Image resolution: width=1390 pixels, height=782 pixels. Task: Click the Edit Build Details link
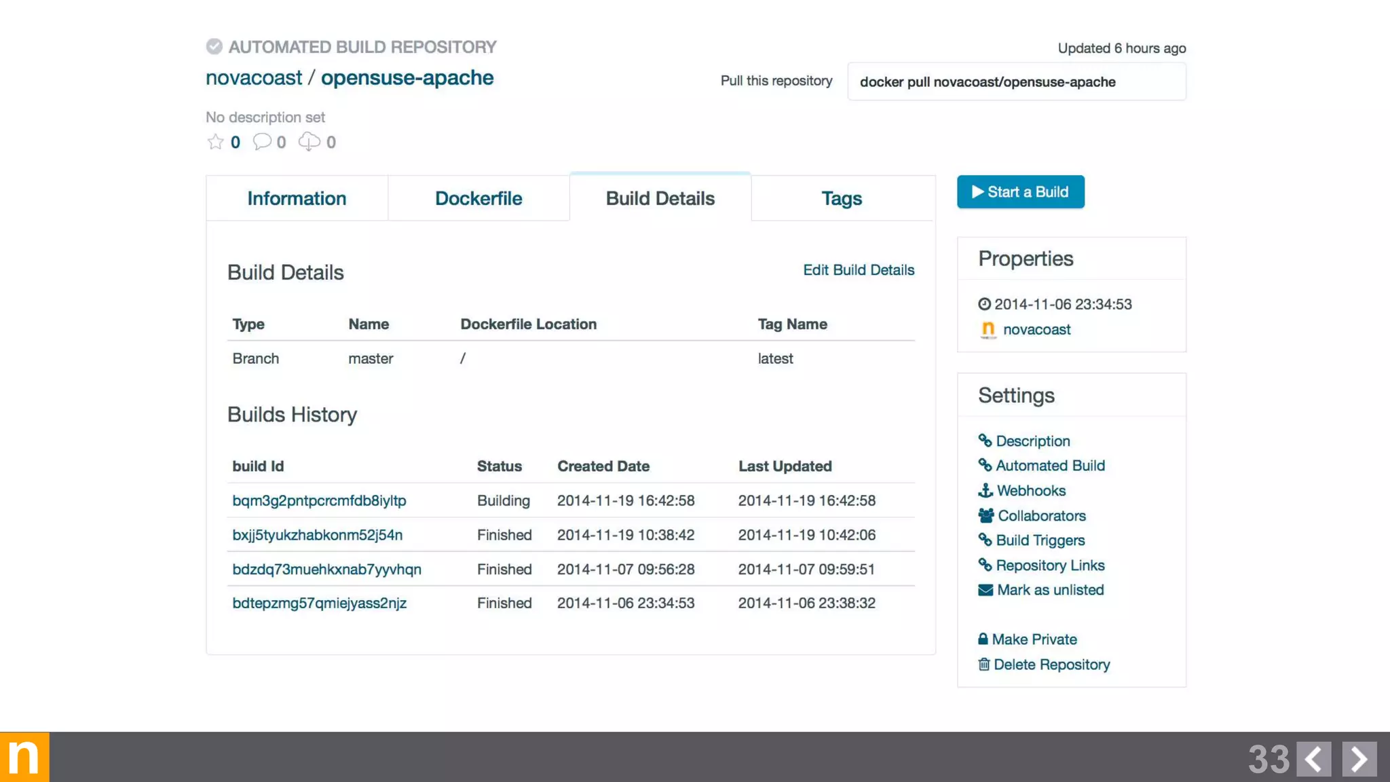tap(859, 270)
